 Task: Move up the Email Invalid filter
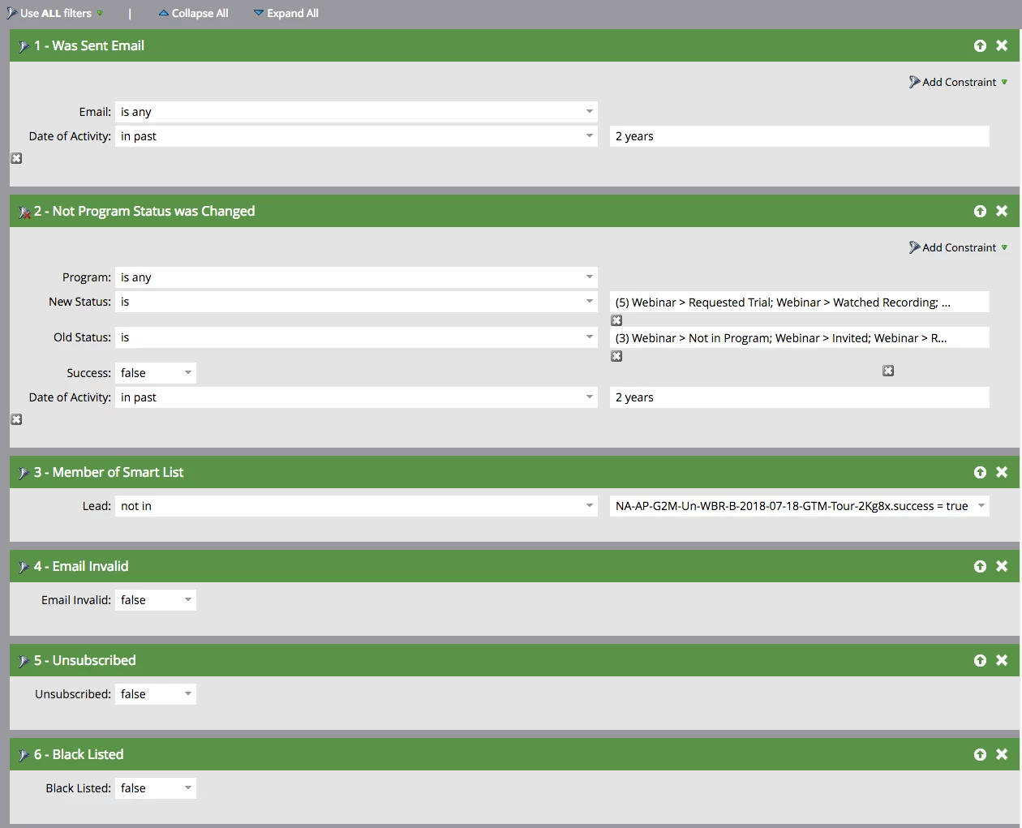coord(980,566)
